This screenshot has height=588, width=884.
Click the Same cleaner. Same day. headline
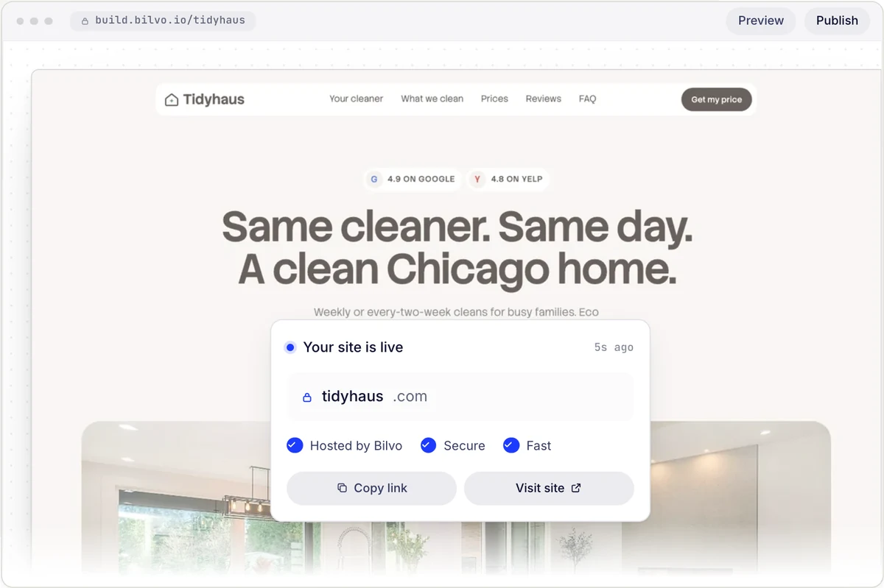(457, 226)
